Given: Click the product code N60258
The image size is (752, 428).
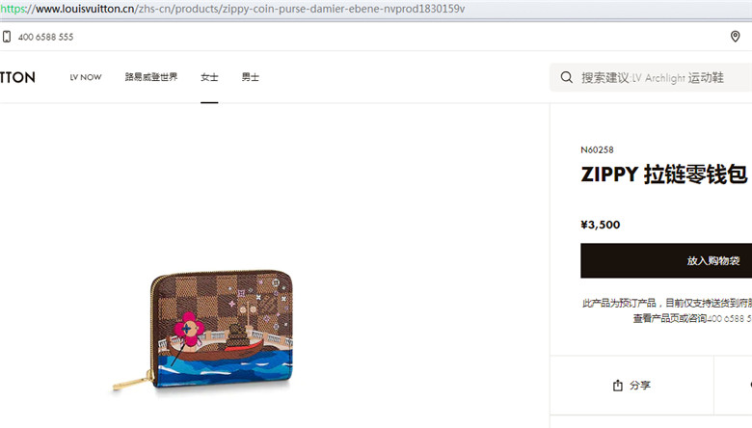Looking at the screenshot, I should point(597,149).
